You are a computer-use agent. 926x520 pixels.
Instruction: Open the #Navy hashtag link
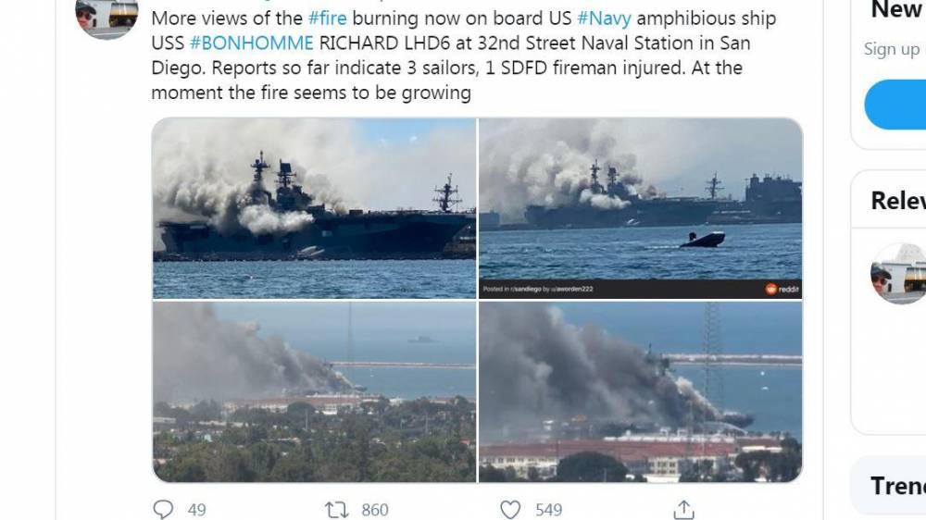pyautogui.click(x=604, y=19)
